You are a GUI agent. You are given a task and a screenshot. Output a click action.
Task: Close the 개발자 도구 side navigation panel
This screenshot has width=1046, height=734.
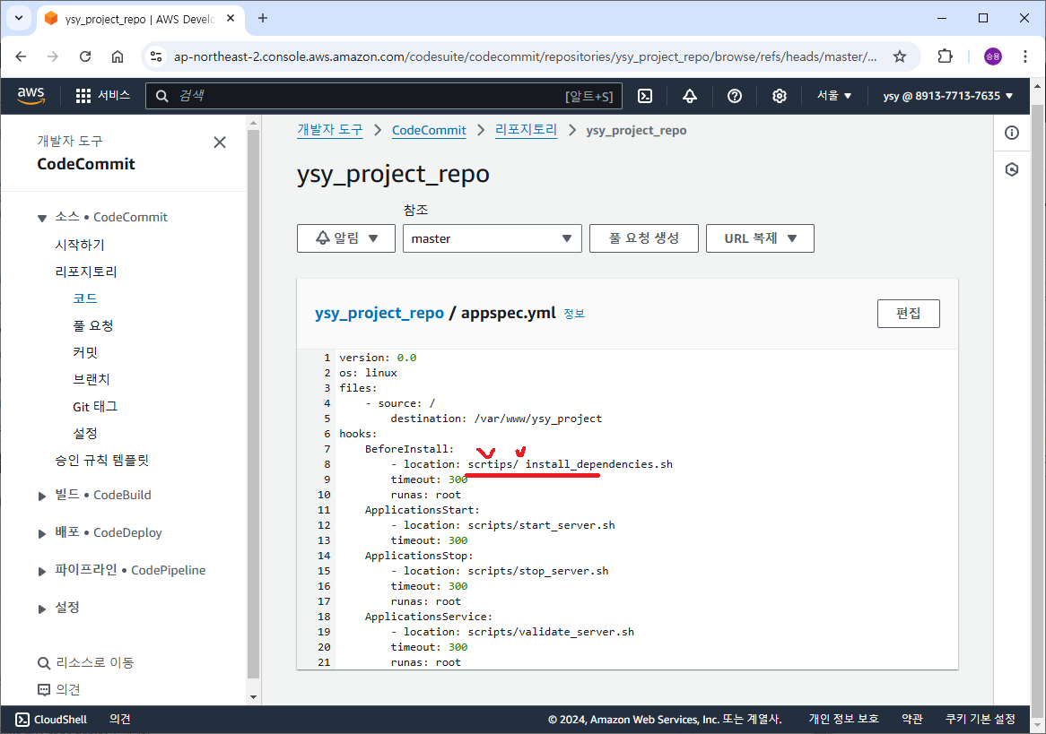tap(220, 142)
